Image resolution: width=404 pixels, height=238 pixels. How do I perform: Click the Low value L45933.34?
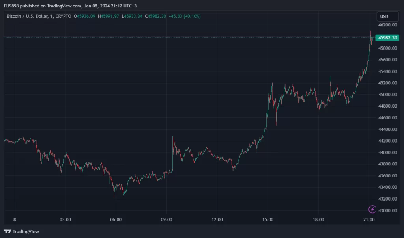pos(133,16)
